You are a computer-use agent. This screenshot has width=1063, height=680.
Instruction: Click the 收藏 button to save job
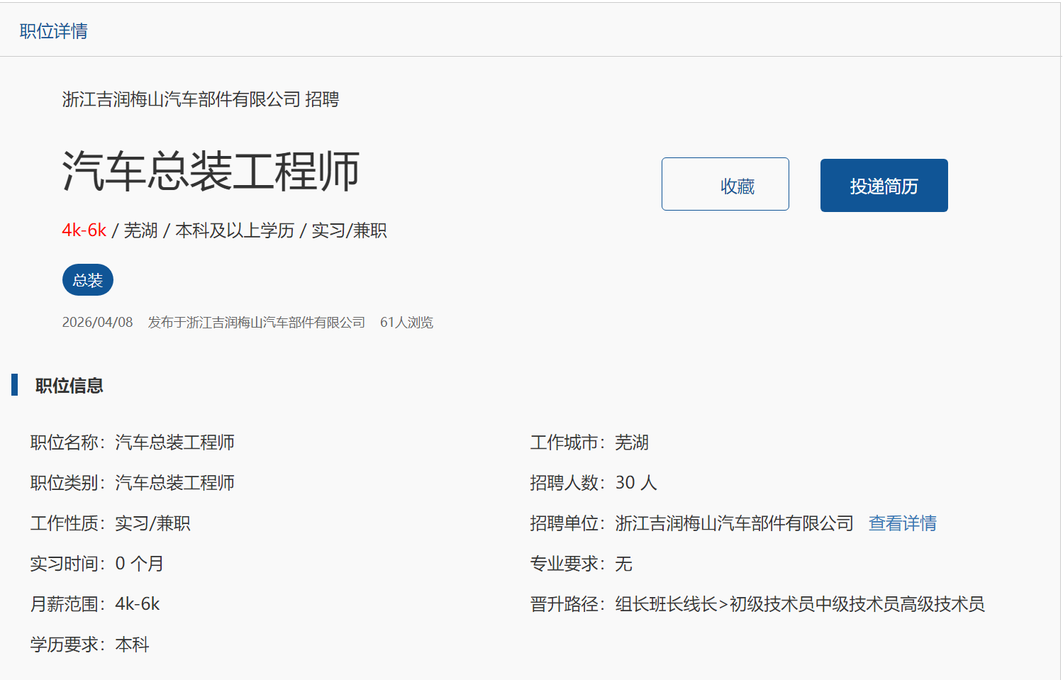(x=725, y=184)
